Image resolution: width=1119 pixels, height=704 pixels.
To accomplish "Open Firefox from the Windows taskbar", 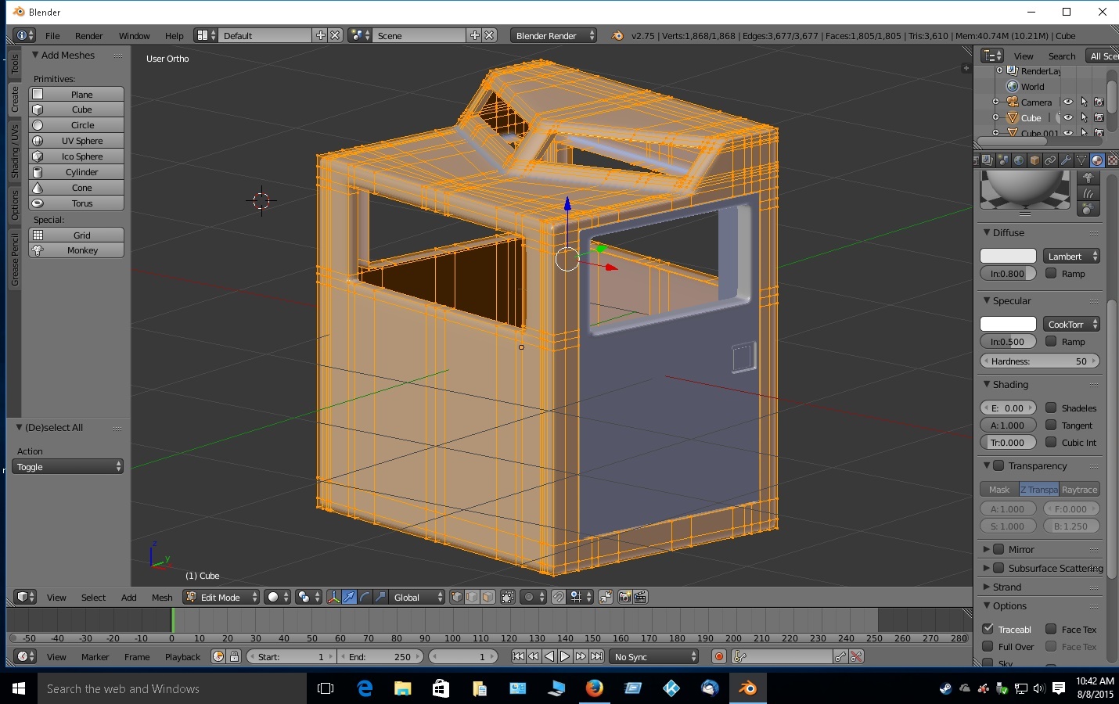I will pyautogui.click(x=595, y=688).
